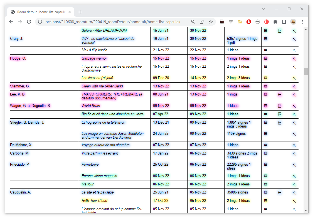Bookmark this page with the star icon
313x218 pixels.
click(x=211, y=22)
